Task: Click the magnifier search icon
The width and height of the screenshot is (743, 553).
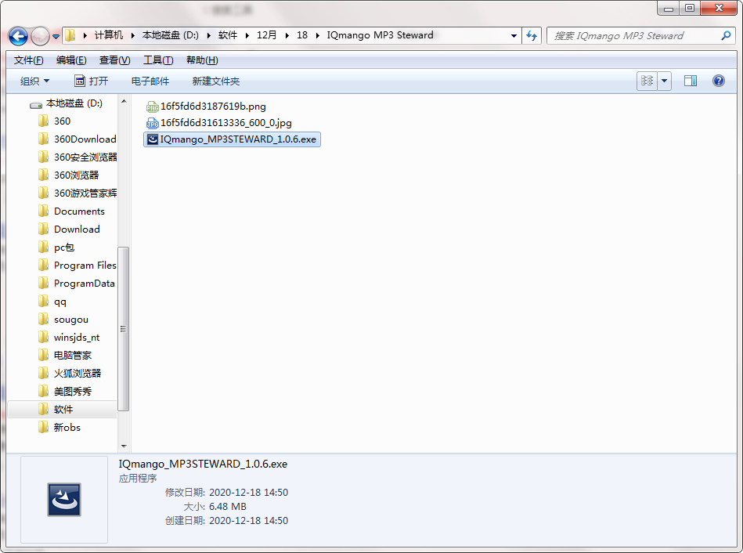Action: point(726,35)
